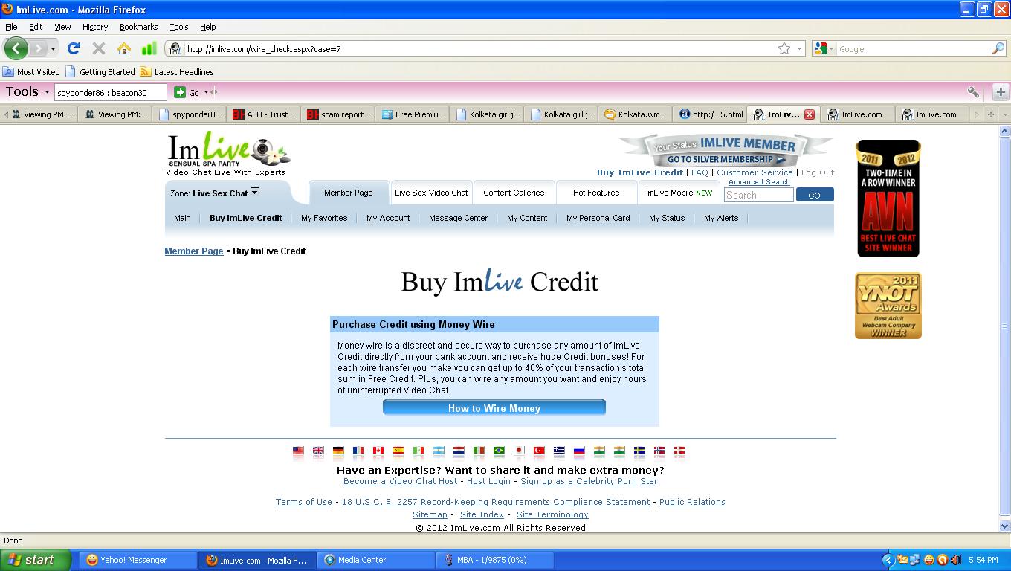Switch to the ABH - Trust tab

pos(264,114)
